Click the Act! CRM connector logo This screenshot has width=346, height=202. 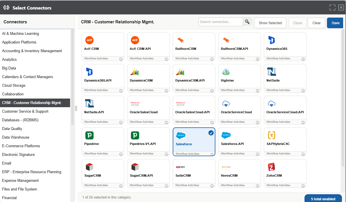(x=89, y=40)
